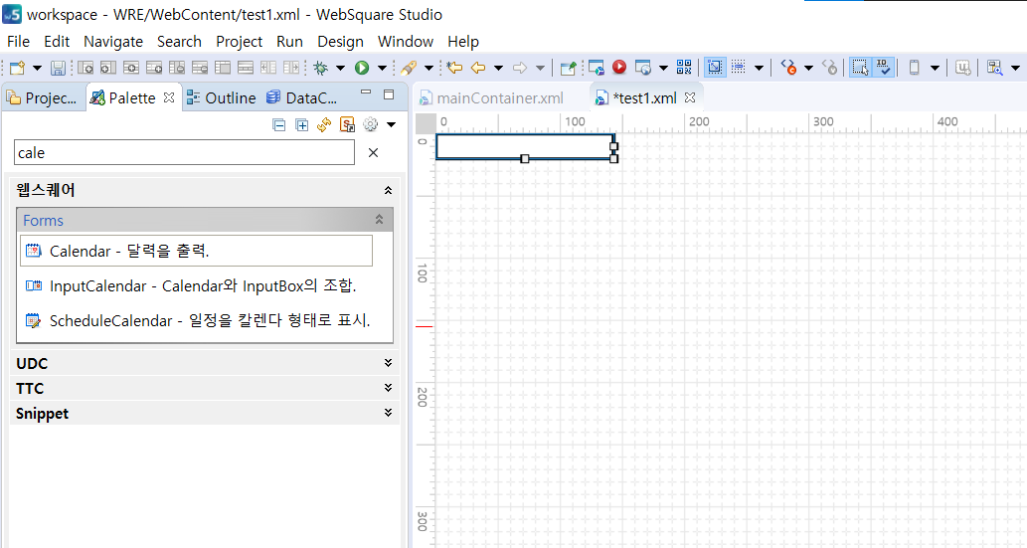Collapse all palette groups with minus icon

(279, 124)
